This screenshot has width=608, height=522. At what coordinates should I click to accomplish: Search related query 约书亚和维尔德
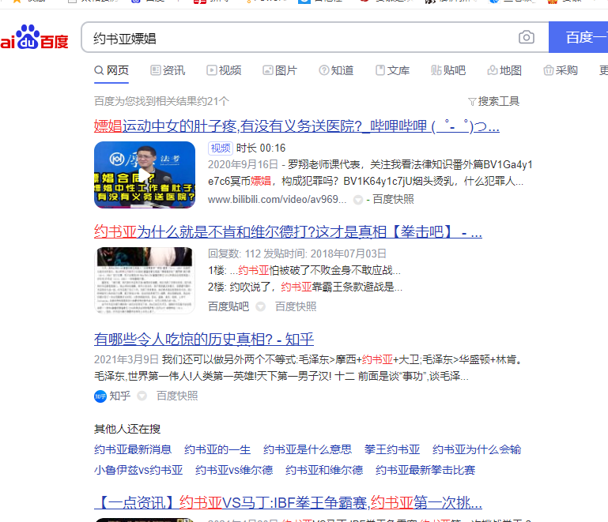pyautogui.click(x=324, y=470)
